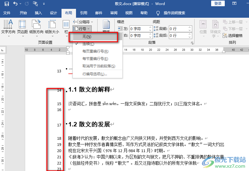Switch to the 帮助 tab
Image resolution: width=249 pixels, height=171 pixels.
(x=144, y=13)
